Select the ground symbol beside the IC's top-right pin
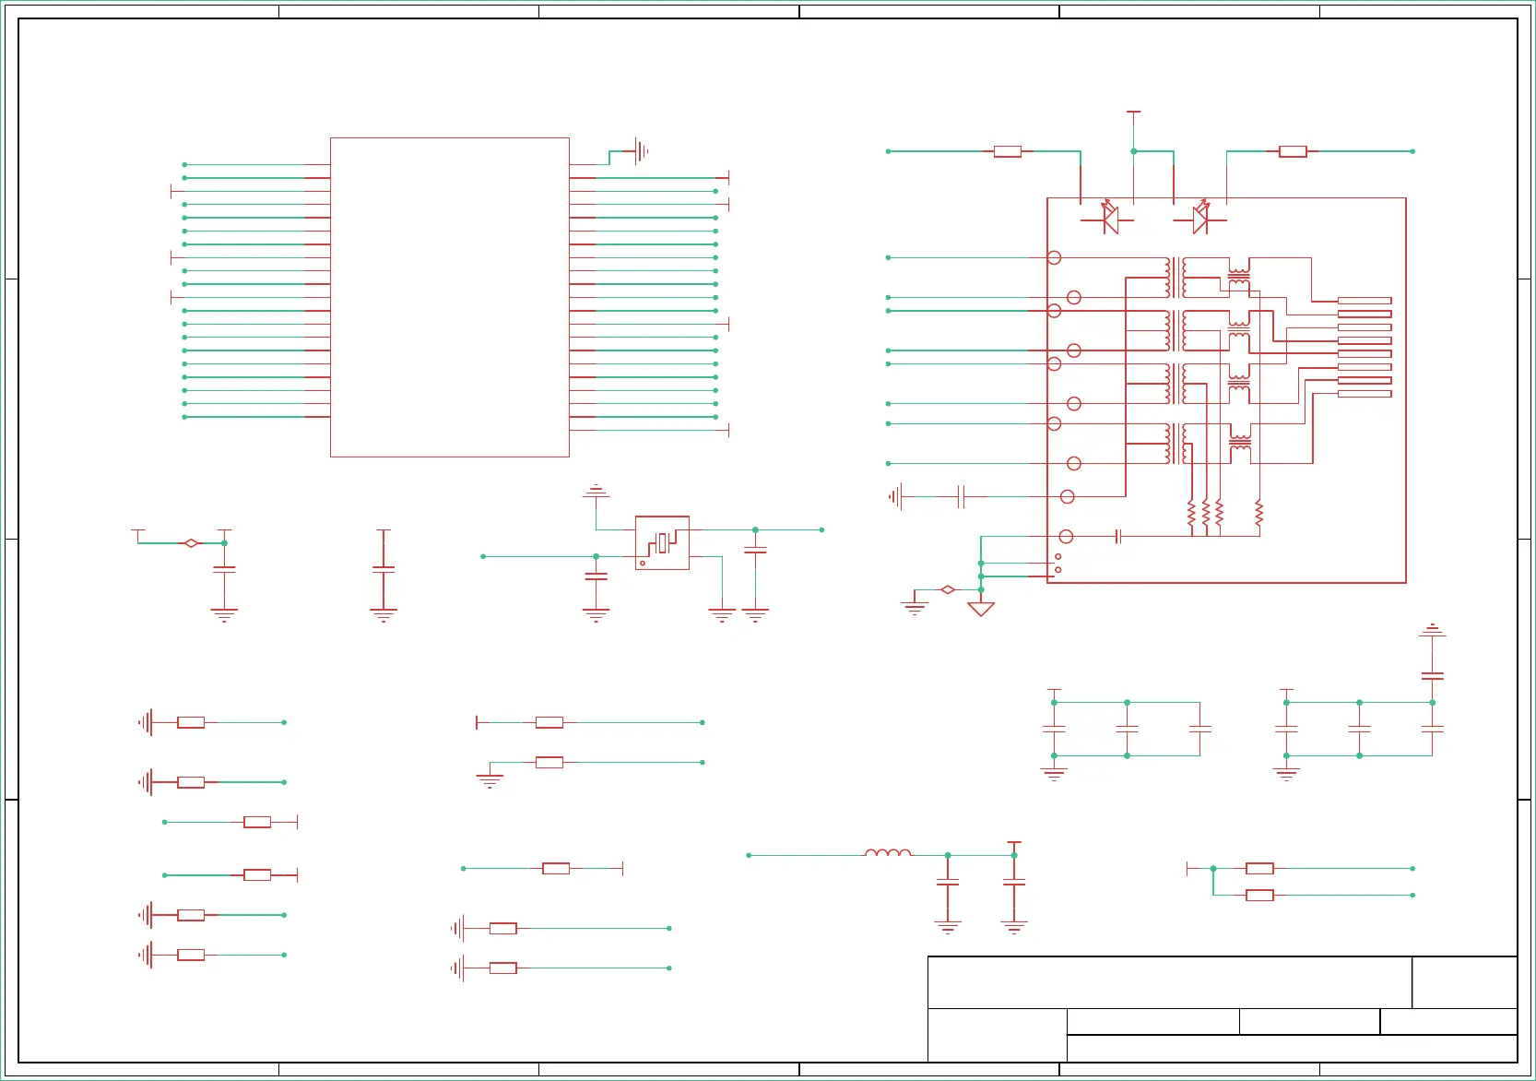This screenshot has width=1536, height=1081. 642,150
